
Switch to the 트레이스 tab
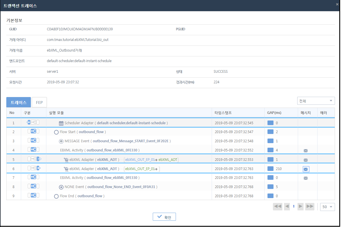click(19, 102)
